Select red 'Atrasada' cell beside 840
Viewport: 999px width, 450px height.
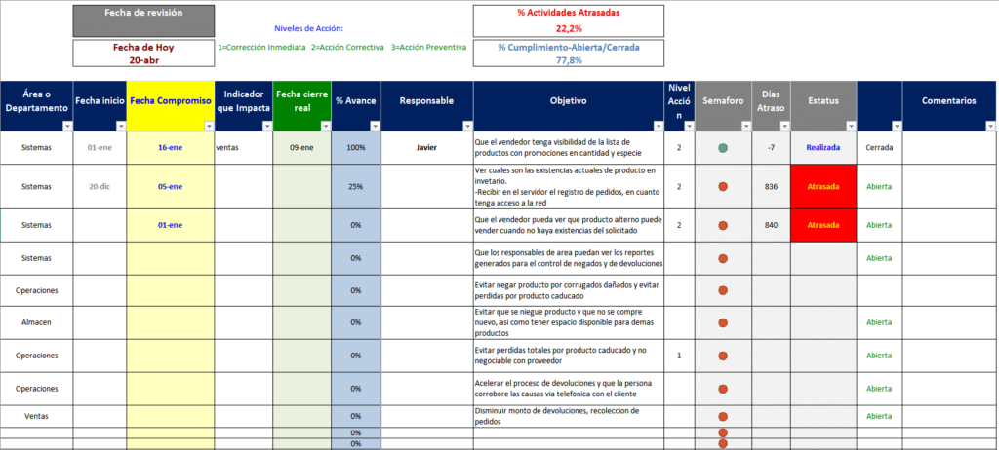tap(823, 225)
